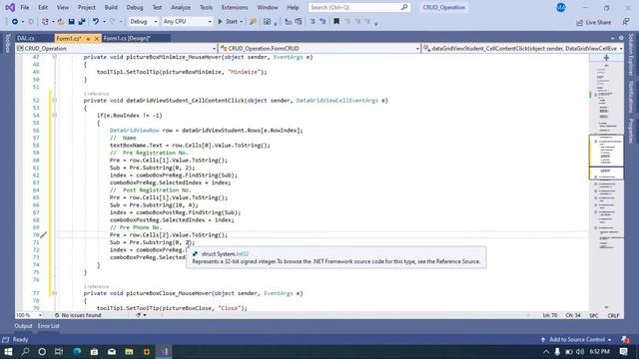Click the Live Share button label
Screen dimensions: 639x359
tap(598, 22)
